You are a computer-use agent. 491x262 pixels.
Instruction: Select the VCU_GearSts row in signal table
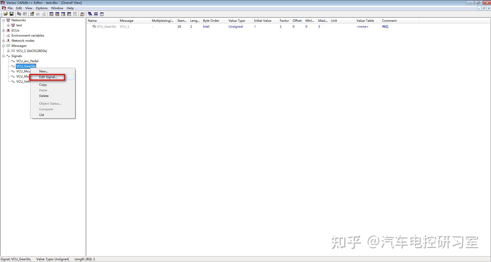[106, 26]
